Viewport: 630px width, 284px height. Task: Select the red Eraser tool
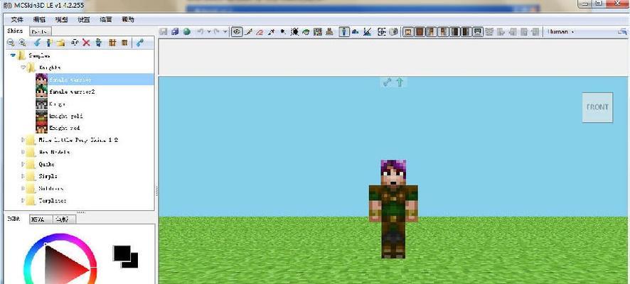pos(260,32)
